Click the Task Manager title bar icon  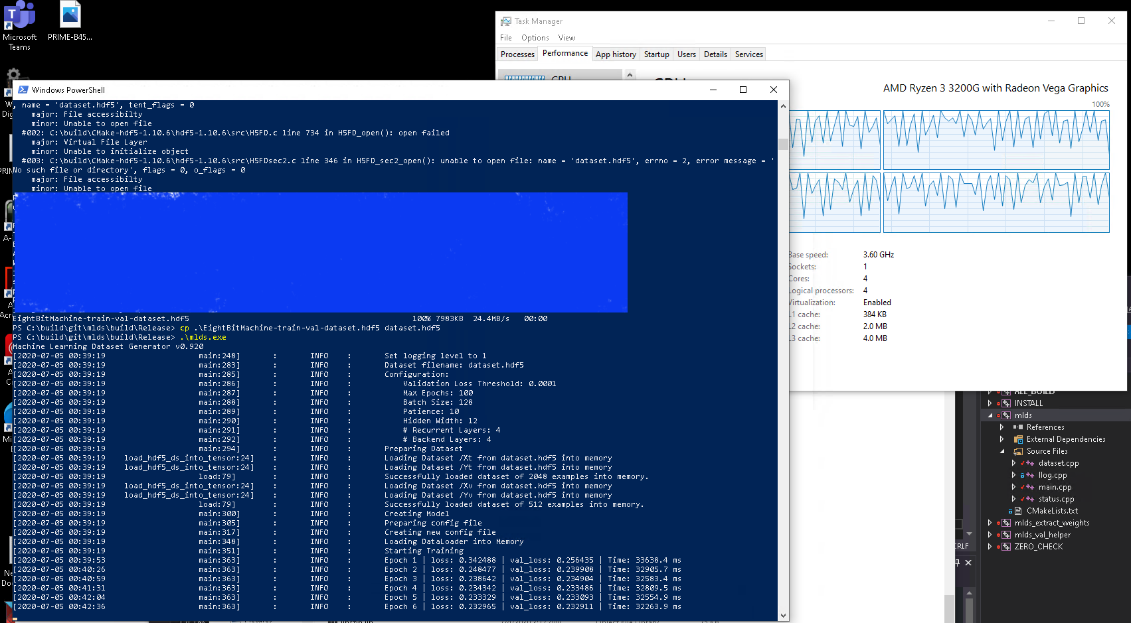506,21
